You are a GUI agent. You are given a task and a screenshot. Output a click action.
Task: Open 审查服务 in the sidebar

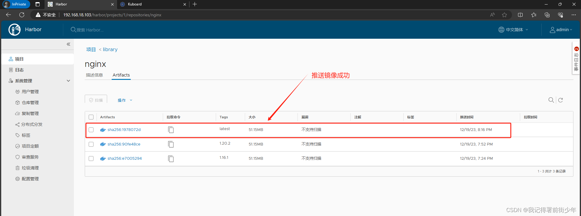pyautogui.click(x=30, y=157)
